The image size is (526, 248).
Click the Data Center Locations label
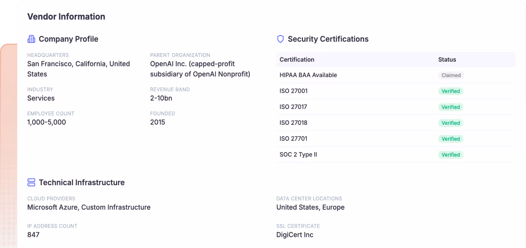click(309, 198)
